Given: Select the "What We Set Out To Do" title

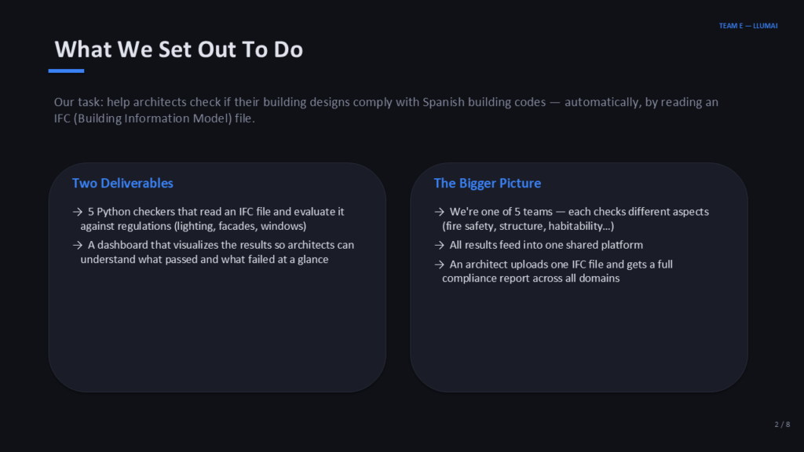Looking at the screenshot, I should pyautogui.click(x=179, y=49).
